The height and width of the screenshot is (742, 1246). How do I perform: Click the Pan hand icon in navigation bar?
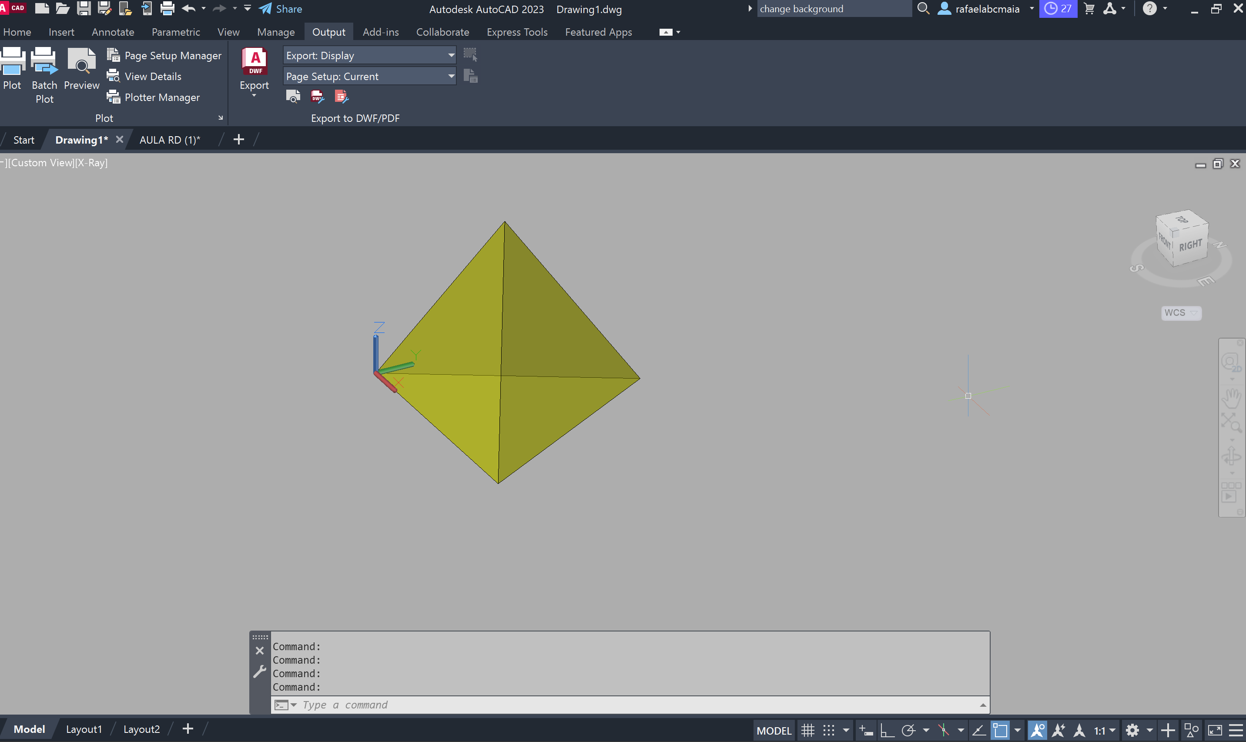pyautogui.click(x=1231, y=399)
